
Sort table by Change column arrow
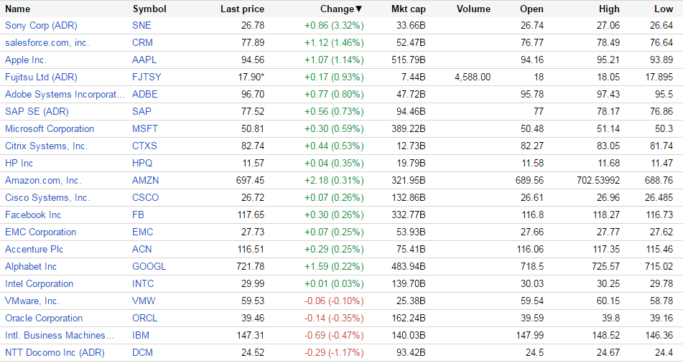tap(359, 9)
